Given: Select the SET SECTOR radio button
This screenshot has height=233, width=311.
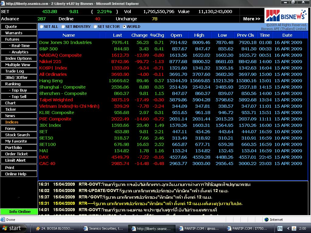Looking at the screenshot, I should tap(95, 26).
